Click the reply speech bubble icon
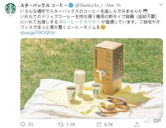 coord(23,124)
